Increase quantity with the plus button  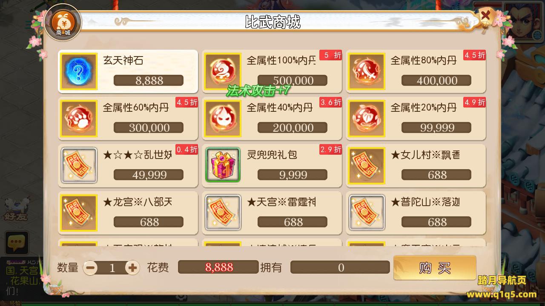click(x=133, y=267)
